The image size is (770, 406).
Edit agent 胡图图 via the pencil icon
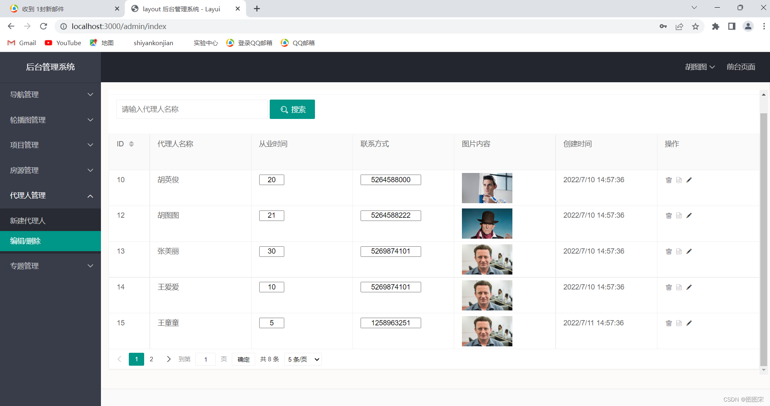tap(689, 215)
